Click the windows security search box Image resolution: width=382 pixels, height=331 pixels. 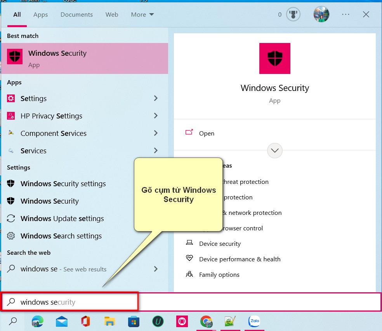pyautogui.click(x=70, y=302)
